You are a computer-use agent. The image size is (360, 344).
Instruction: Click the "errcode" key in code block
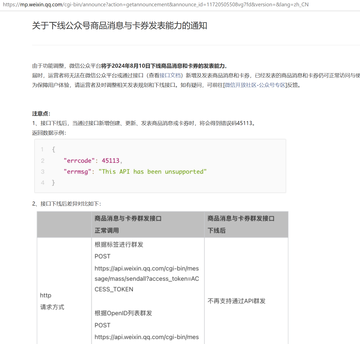pyautogui.click(x=79, y=161)
